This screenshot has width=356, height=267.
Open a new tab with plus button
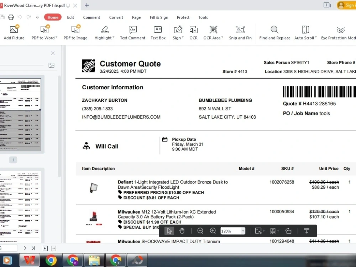click(x=87, y=5)
